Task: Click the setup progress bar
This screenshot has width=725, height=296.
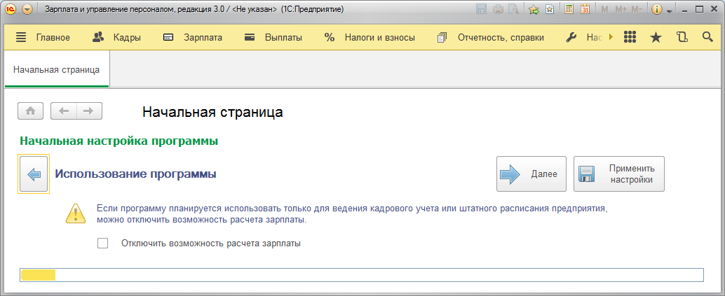Action: 362,275
